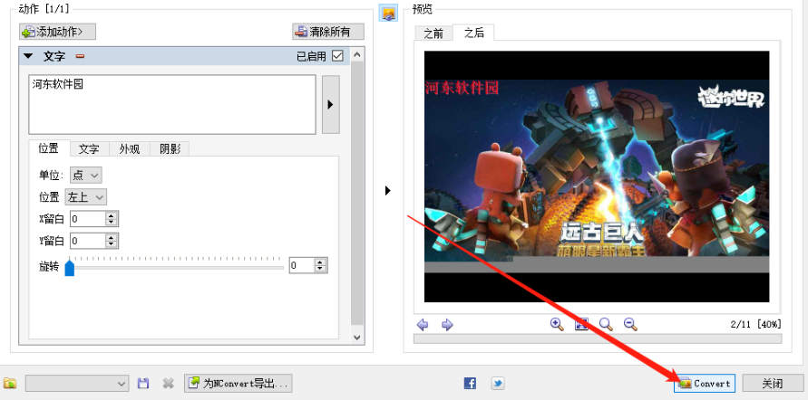This screenshot has height=400, width=808.
Task: Click the Convert button
Action: pyautogui.click(x=705, y=383)
